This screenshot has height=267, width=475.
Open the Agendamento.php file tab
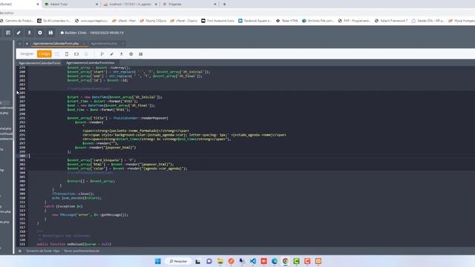[x=104, y=44]
